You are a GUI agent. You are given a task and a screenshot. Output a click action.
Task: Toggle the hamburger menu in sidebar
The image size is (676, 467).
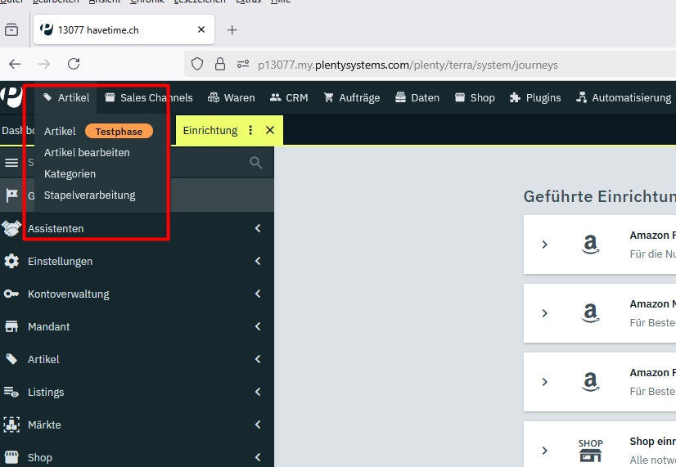pyautogui.click(x=11, y=163)
